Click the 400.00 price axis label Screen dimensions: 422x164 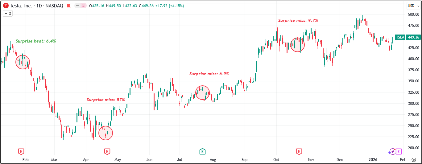click(x=413, y=59)
